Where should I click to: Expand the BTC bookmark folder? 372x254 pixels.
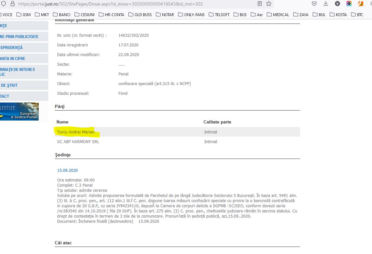click(357, 15)
